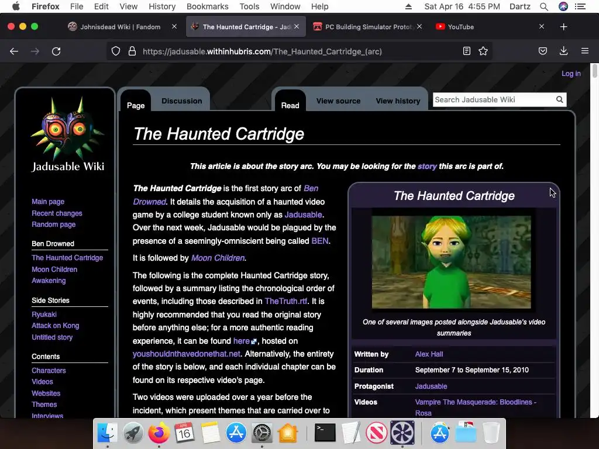Toggle Reader View icon in address bar
The height and width of the screenshot is (449, 599).
[x=466, y=51]
